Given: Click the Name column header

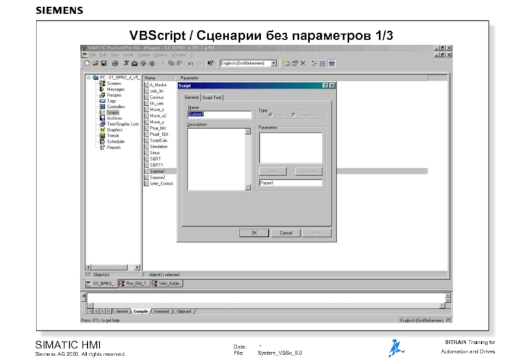Looking at the screenshot, I should click(160, 78).
